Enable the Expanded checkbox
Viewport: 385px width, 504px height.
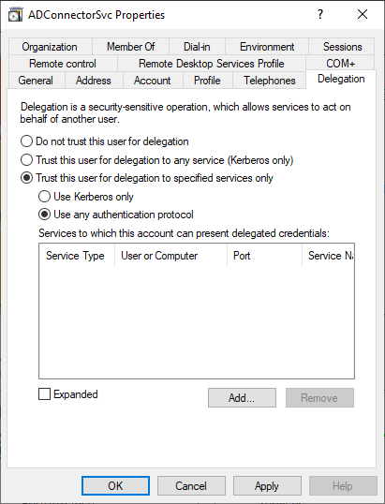coord(44,394)
